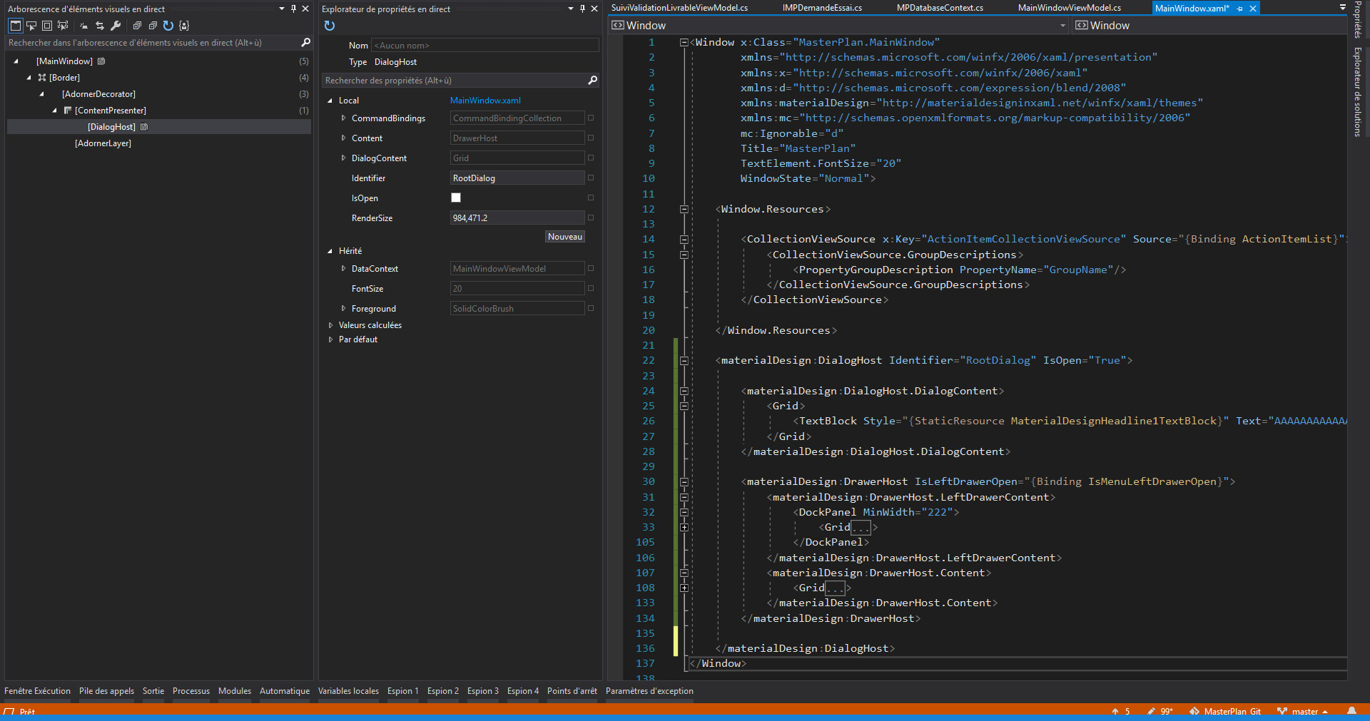Collapse the [MainWindow] tree node
The height and width of the screenshot is (721, 1370).
pyautogui.click(x=16, y=61)
